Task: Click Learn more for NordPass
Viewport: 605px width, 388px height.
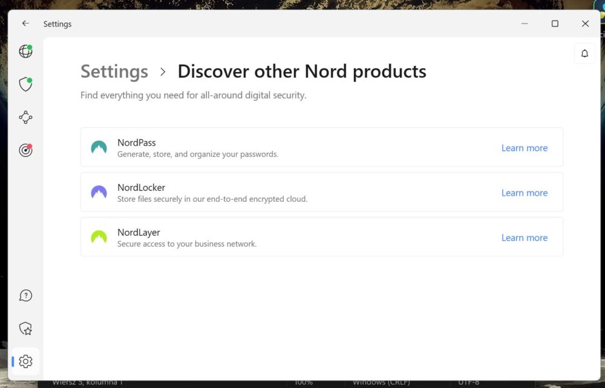Action: pos(525,148)
